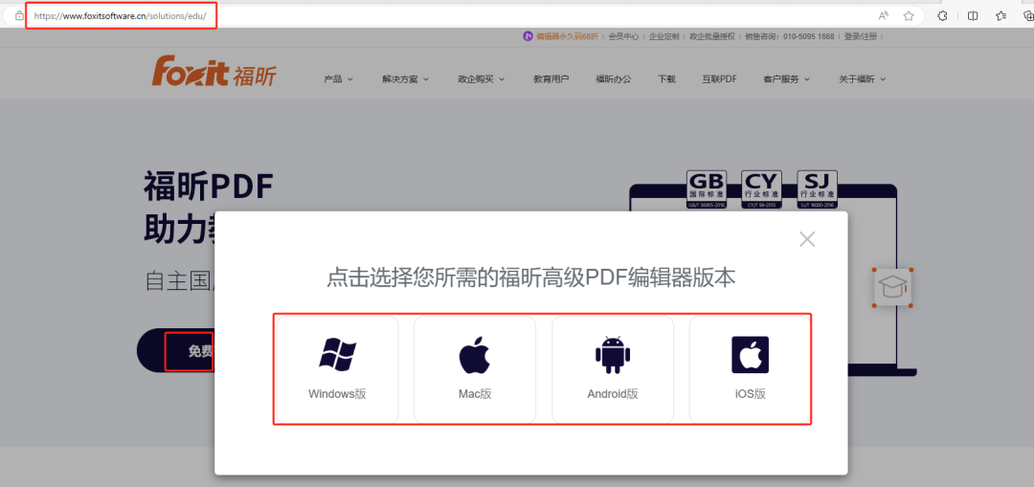Viewport: 1034px width, 487px height.
Task: Select the iOS版 version card
Action: (750, 369)
